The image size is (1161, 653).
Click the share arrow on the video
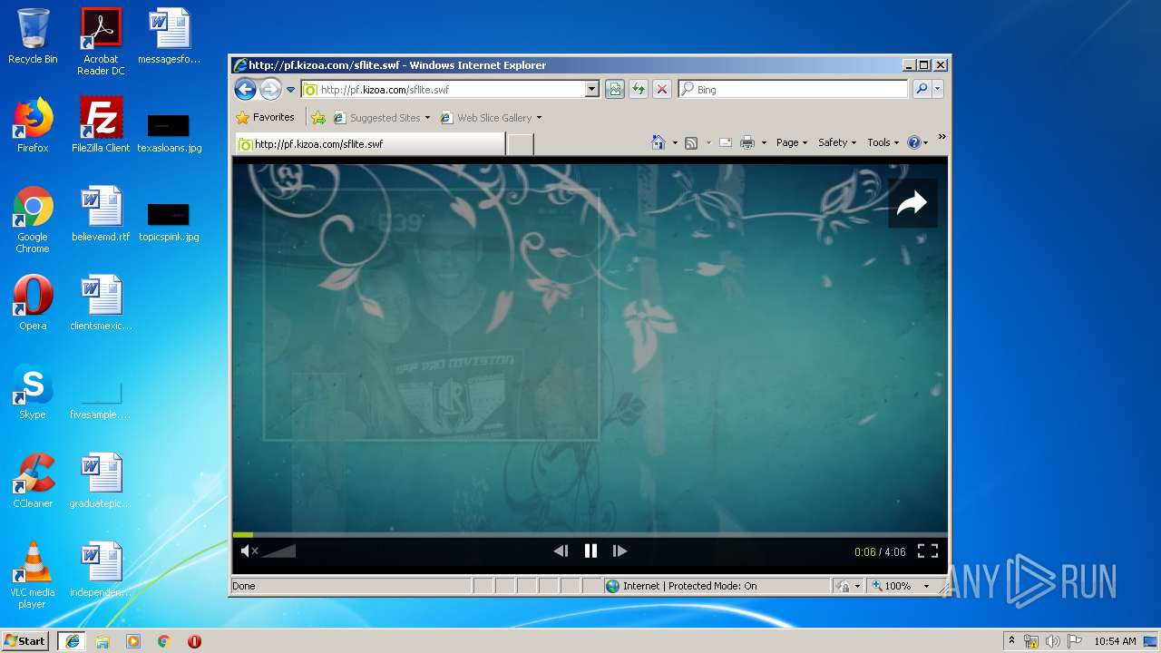(912, 203)
